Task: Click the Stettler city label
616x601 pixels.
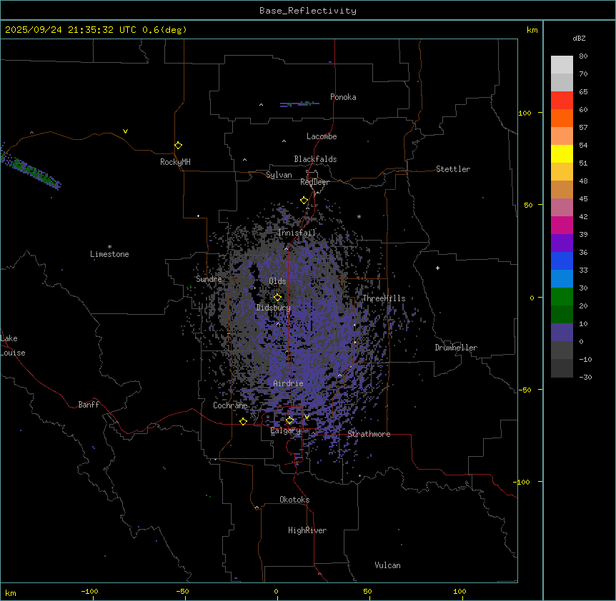Action: [x=453, y=169]
